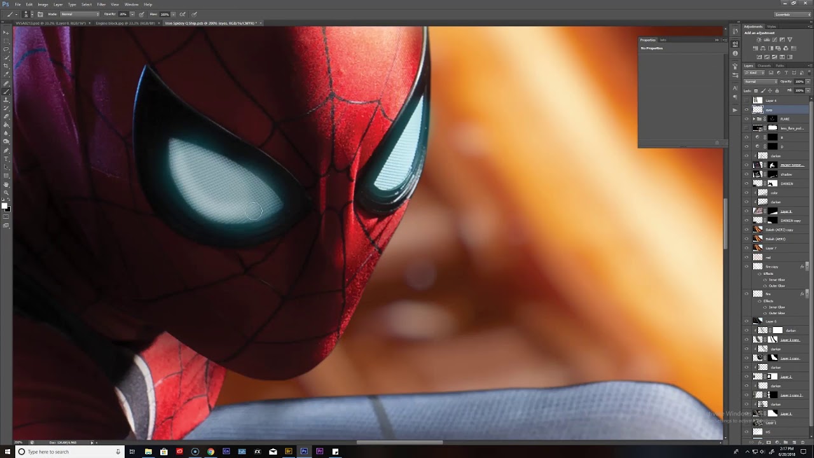
Task: Expand the FLARE group folder
Action: coord(754,119)
